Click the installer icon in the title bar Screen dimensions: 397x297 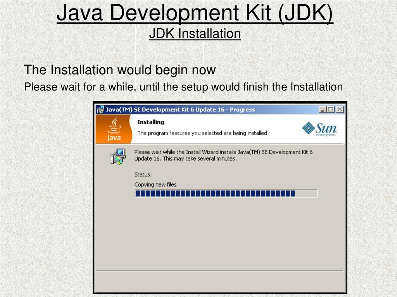point(100,109)
